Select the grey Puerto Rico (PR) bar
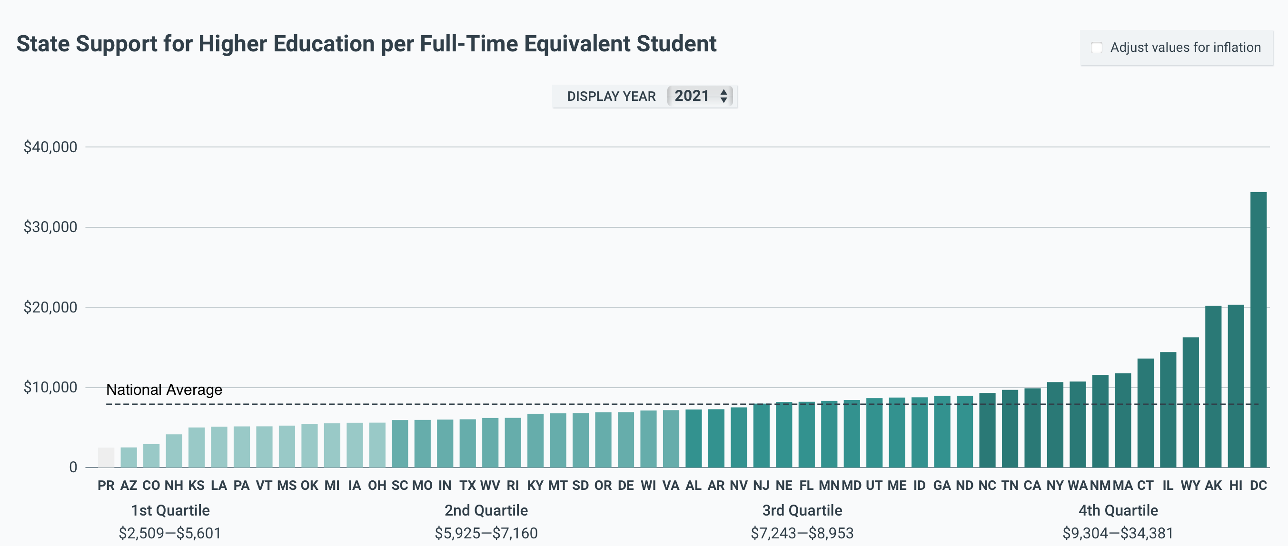Image resolution: width=1288 pixels, height=546 pixels. [106, 458]
